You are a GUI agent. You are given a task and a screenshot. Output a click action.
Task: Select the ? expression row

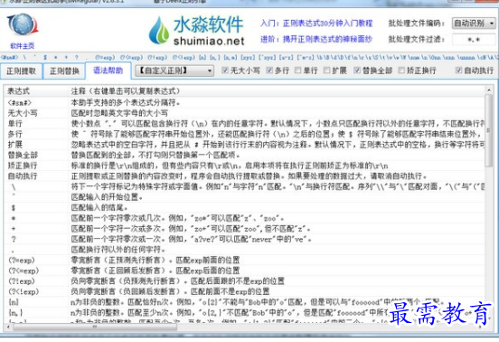pos(244,239)
